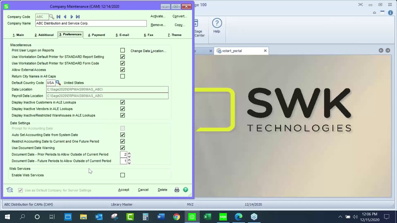Open Outlook from the taskbar

99,217
